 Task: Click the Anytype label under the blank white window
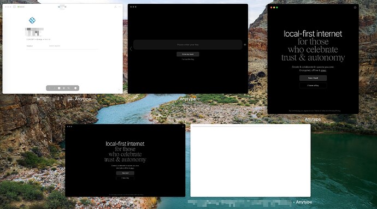pos(304,202)
